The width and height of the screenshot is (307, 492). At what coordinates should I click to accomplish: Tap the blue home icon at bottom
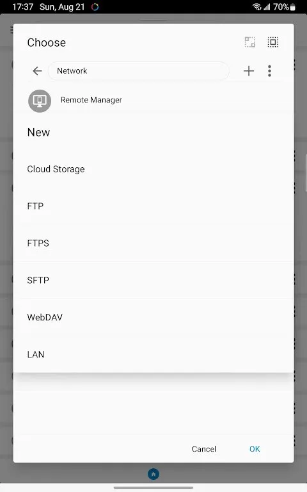click(x=153, y=474)
